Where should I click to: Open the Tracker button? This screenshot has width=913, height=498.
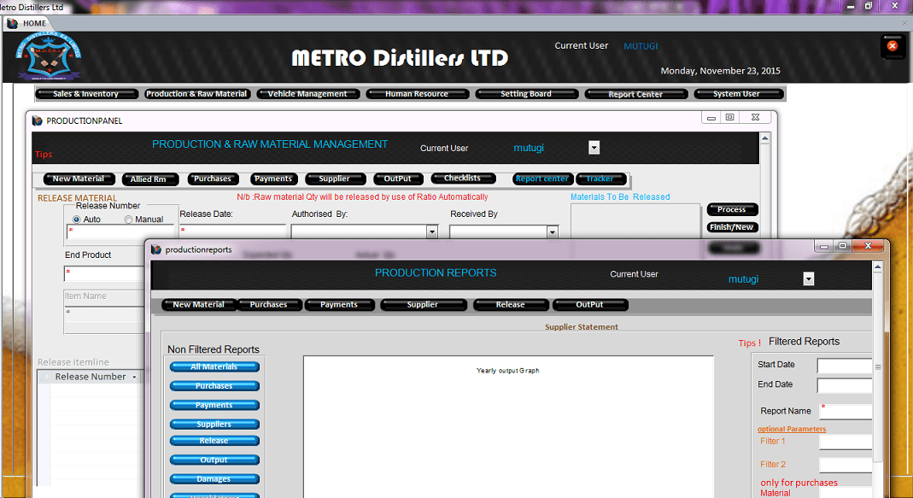point(600,179)
